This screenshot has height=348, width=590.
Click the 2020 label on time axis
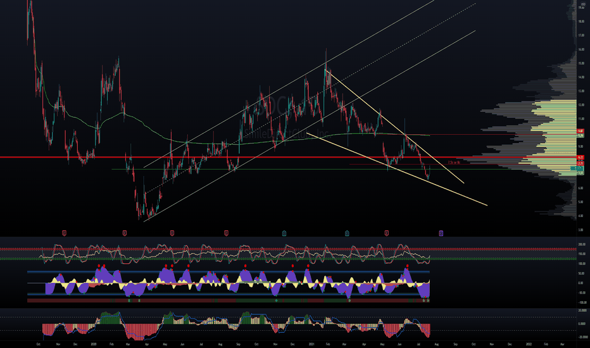click(94, 344)
